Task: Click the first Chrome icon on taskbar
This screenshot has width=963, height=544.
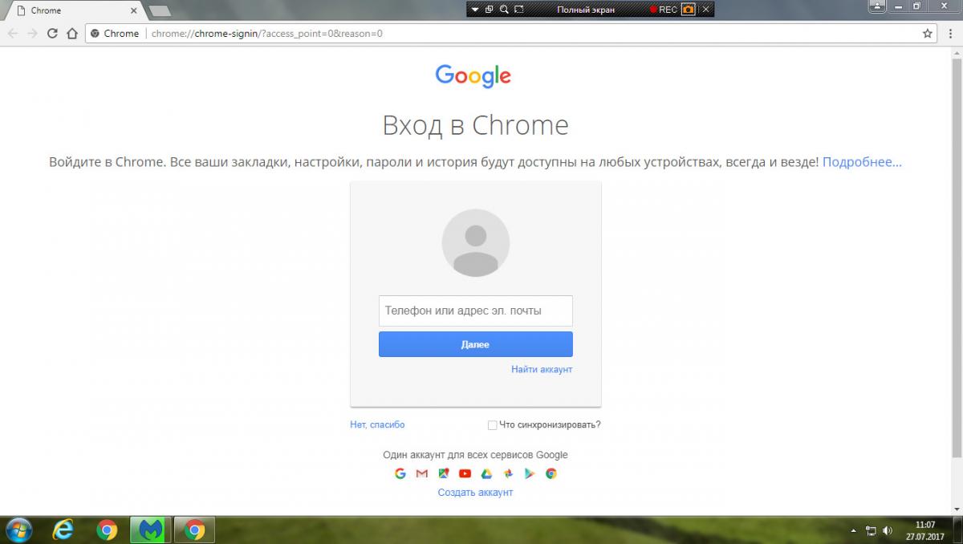Action: click(106, 530)
